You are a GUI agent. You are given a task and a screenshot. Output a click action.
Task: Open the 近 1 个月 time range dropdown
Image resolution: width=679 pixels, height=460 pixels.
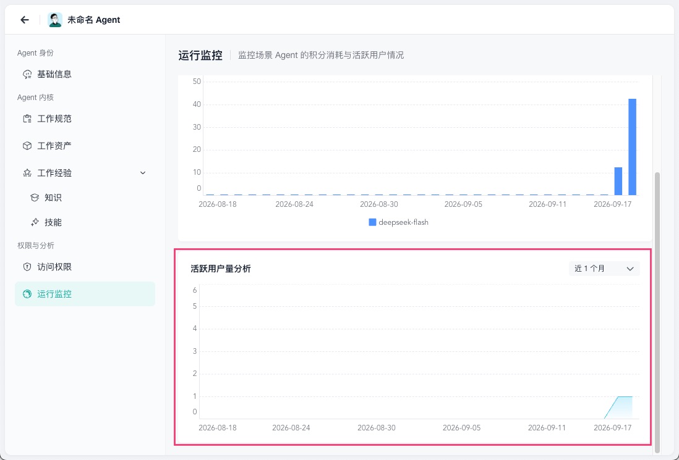pos(604,269)
